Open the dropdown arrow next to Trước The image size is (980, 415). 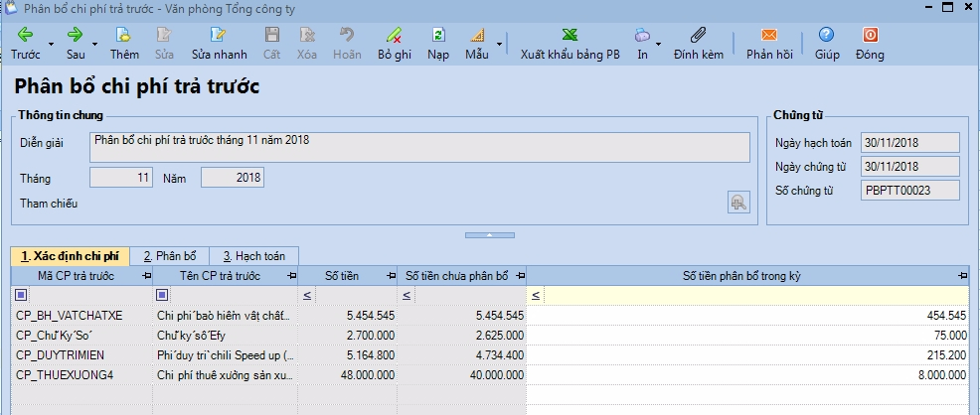pyautogui.click(x=51, y=46)
